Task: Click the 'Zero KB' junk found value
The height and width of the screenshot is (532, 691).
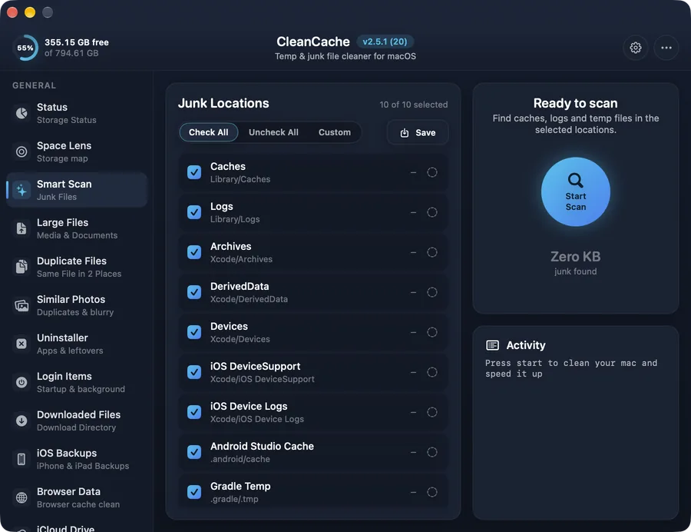Action: (575, 256)
